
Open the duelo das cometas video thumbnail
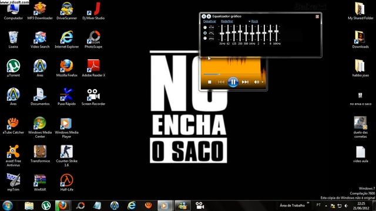click(360, 127)
